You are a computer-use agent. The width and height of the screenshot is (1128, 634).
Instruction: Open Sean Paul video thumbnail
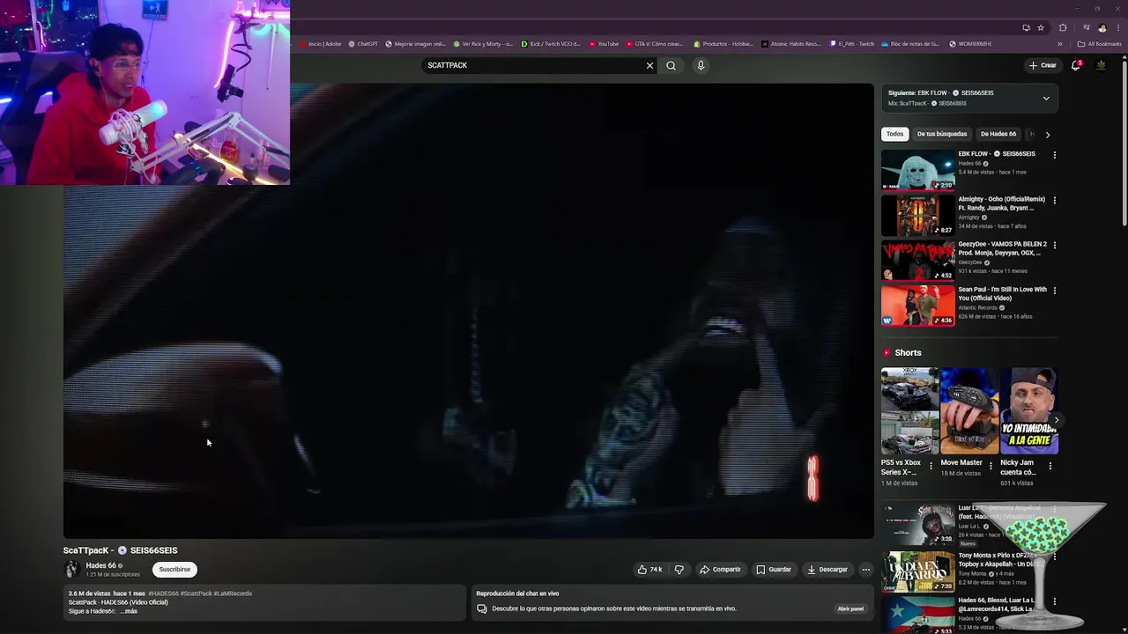[917, 306]
